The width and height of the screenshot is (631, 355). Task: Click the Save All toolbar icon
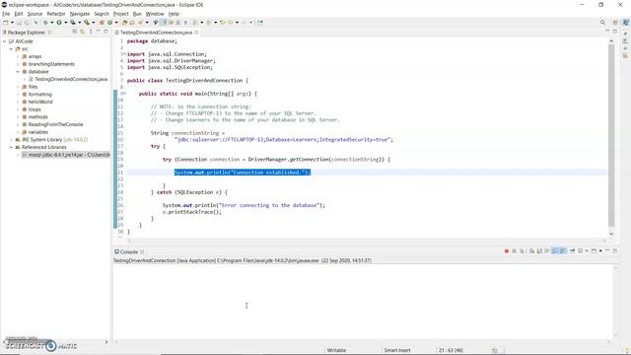tap(27, 23)
